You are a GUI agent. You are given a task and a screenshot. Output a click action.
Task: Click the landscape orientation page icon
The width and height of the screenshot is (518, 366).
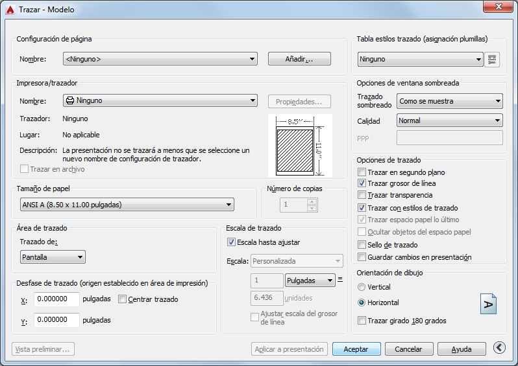coord(488,304)
